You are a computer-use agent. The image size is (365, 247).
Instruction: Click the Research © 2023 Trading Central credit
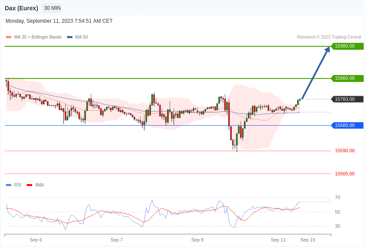[x=329, y=37]
